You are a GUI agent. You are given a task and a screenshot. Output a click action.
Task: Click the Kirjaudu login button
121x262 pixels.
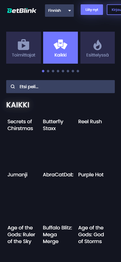[114, 10]
